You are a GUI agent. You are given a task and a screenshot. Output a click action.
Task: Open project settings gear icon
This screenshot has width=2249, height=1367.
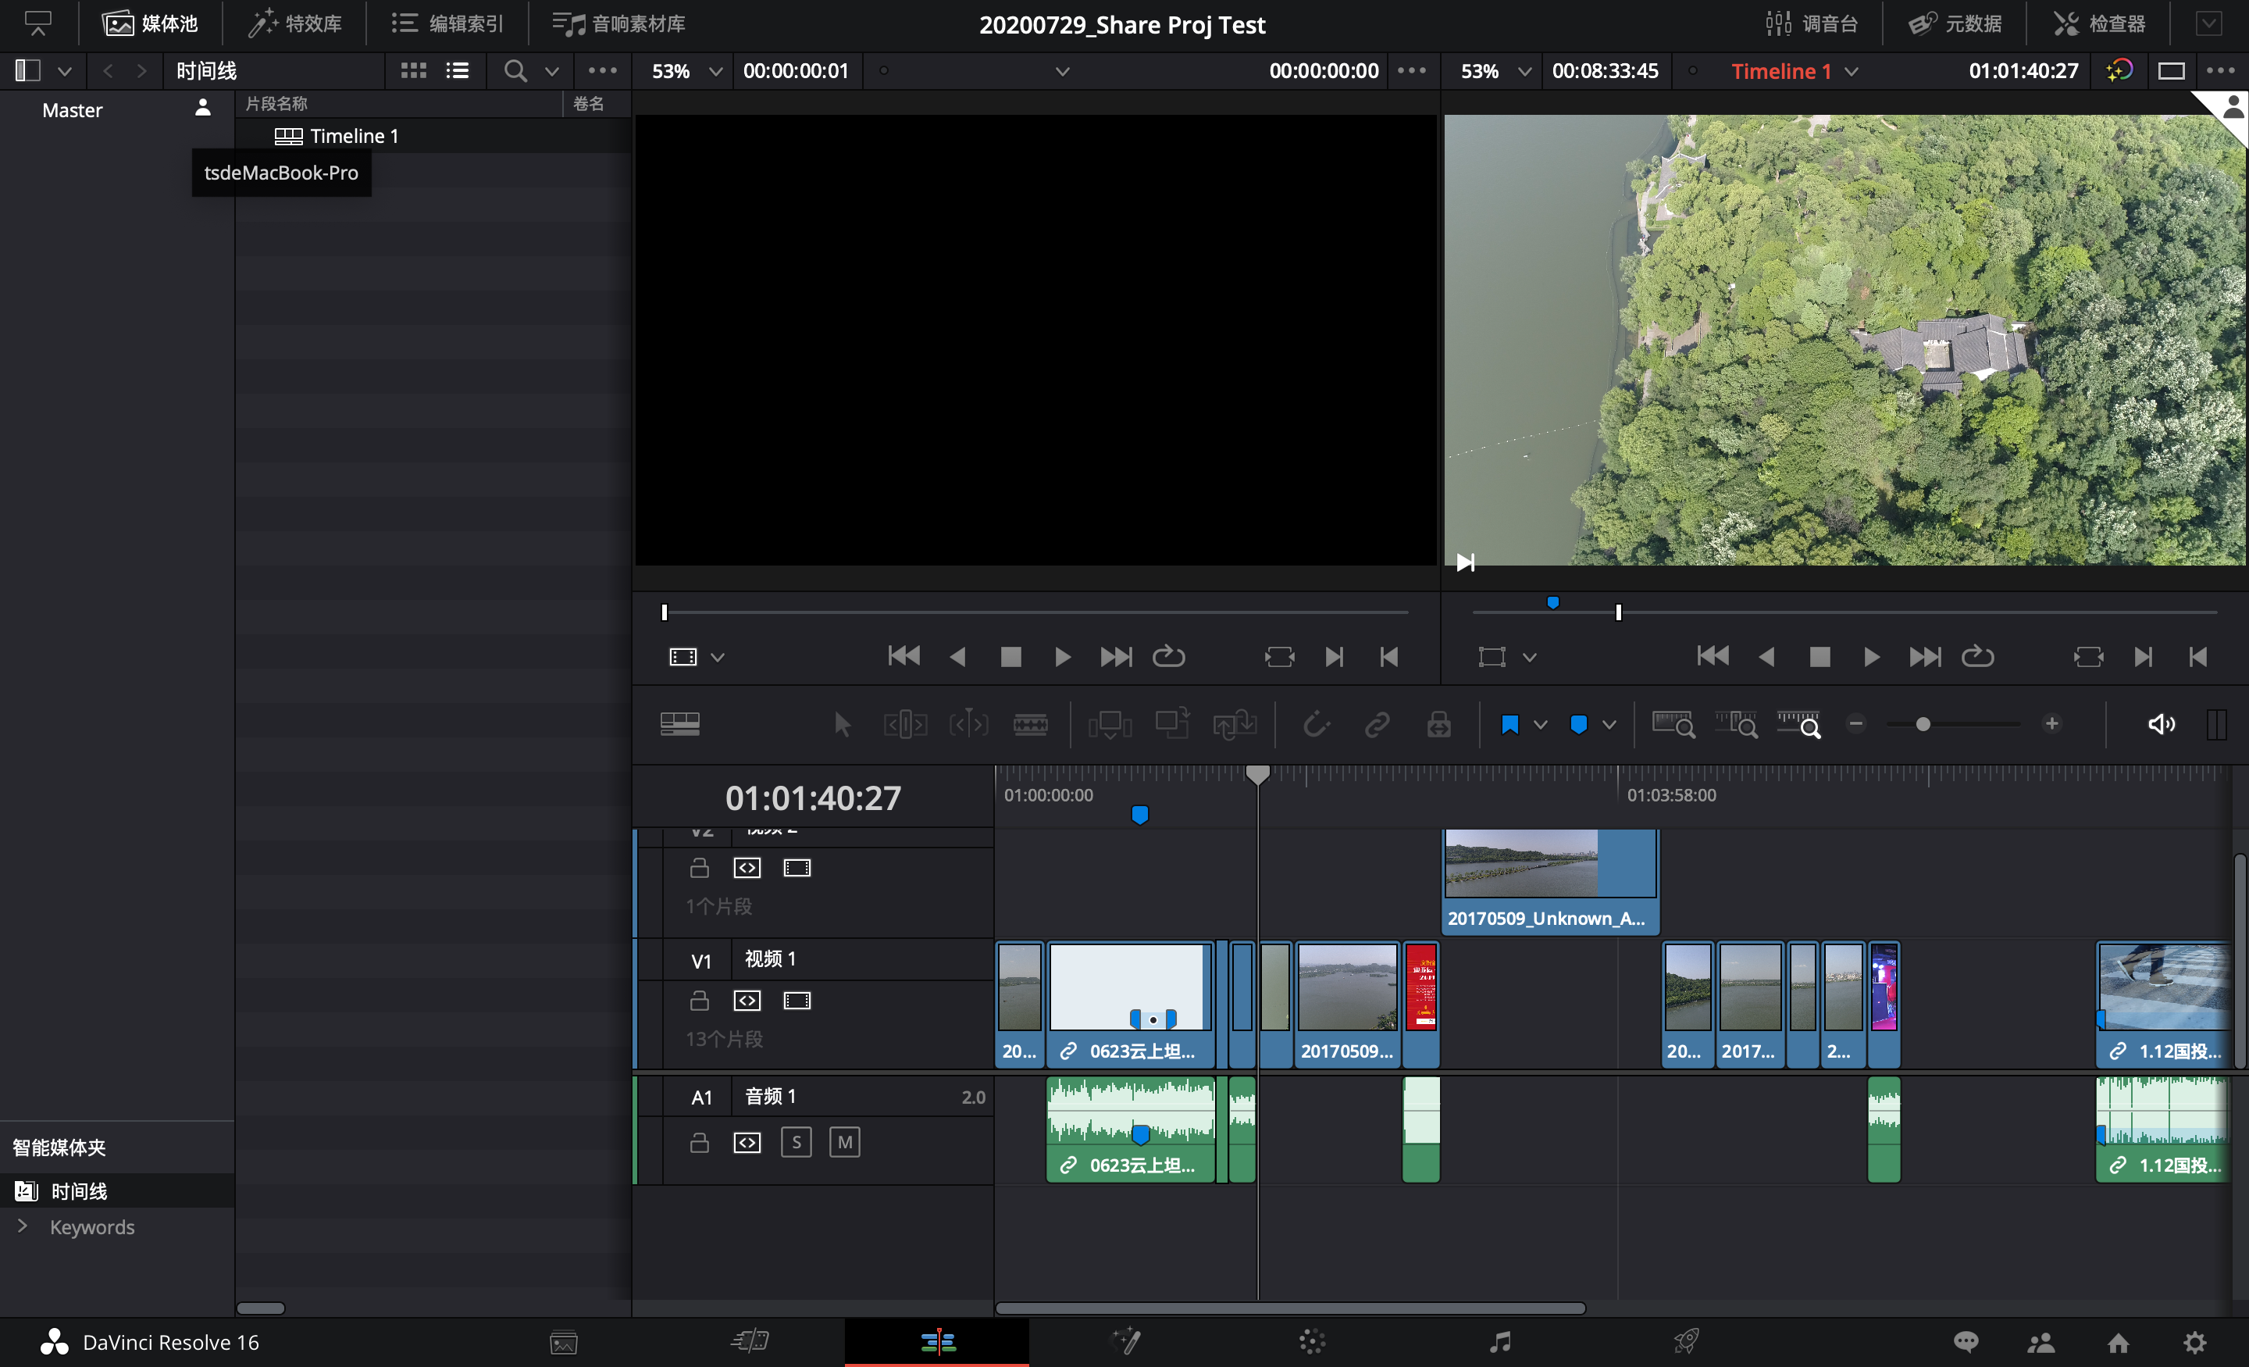click(x=2194, y=1341)
